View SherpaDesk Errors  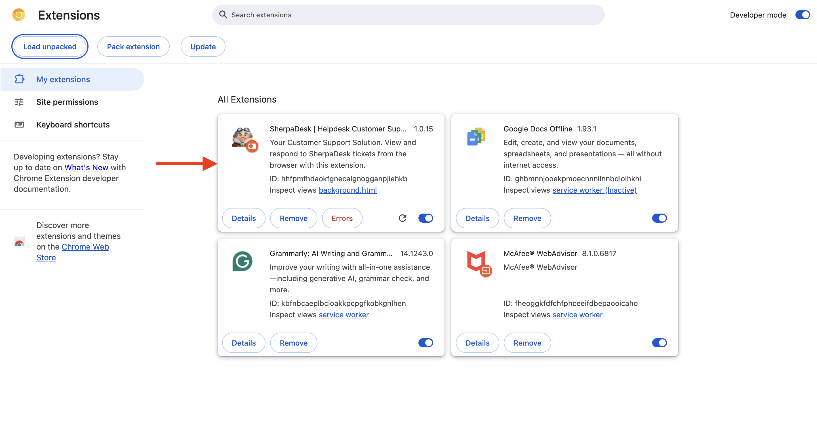[342, 218]
